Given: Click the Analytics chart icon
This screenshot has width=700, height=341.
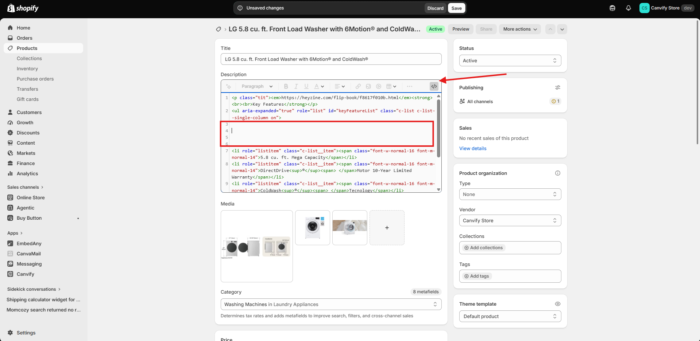Looking at the screenshot, I should [10, 173].
